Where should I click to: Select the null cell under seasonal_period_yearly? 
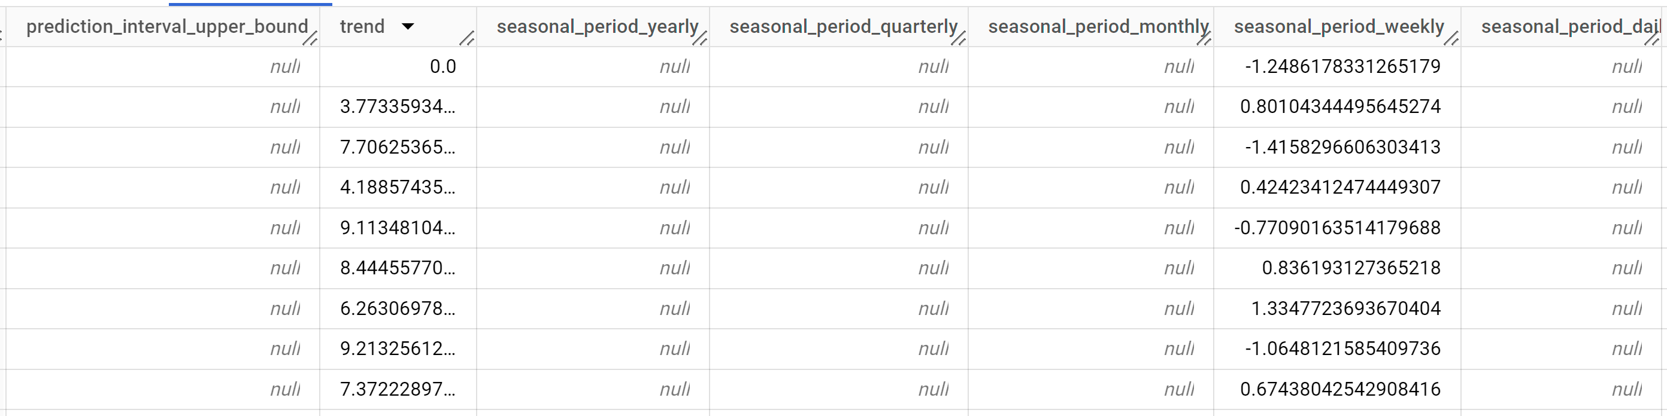click(675, 66)
